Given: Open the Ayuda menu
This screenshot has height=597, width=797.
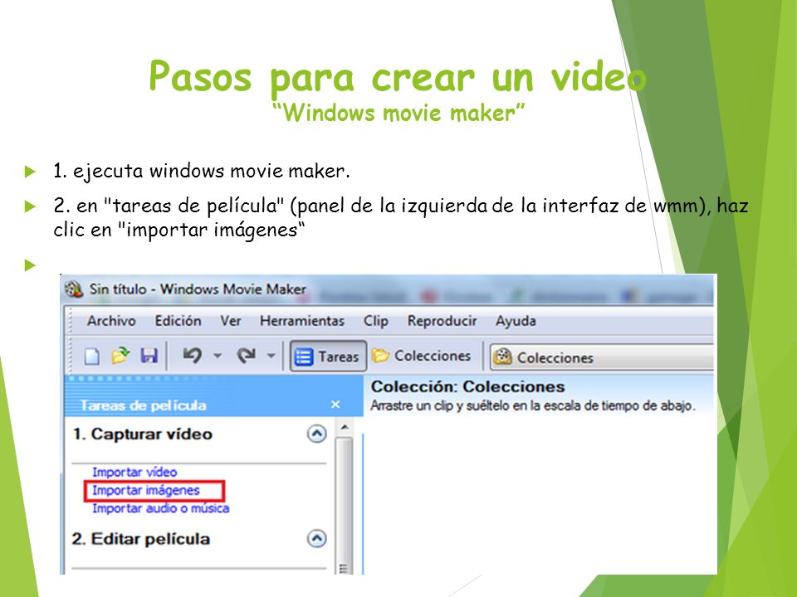Looking at the screenshot, I should coord(516,321).
